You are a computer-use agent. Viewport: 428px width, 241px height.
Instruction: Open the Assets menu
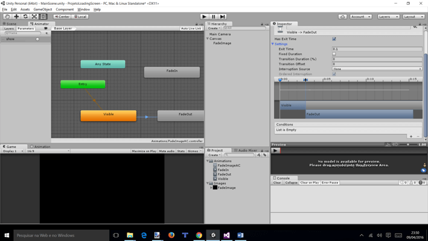(x=25, y=9)
